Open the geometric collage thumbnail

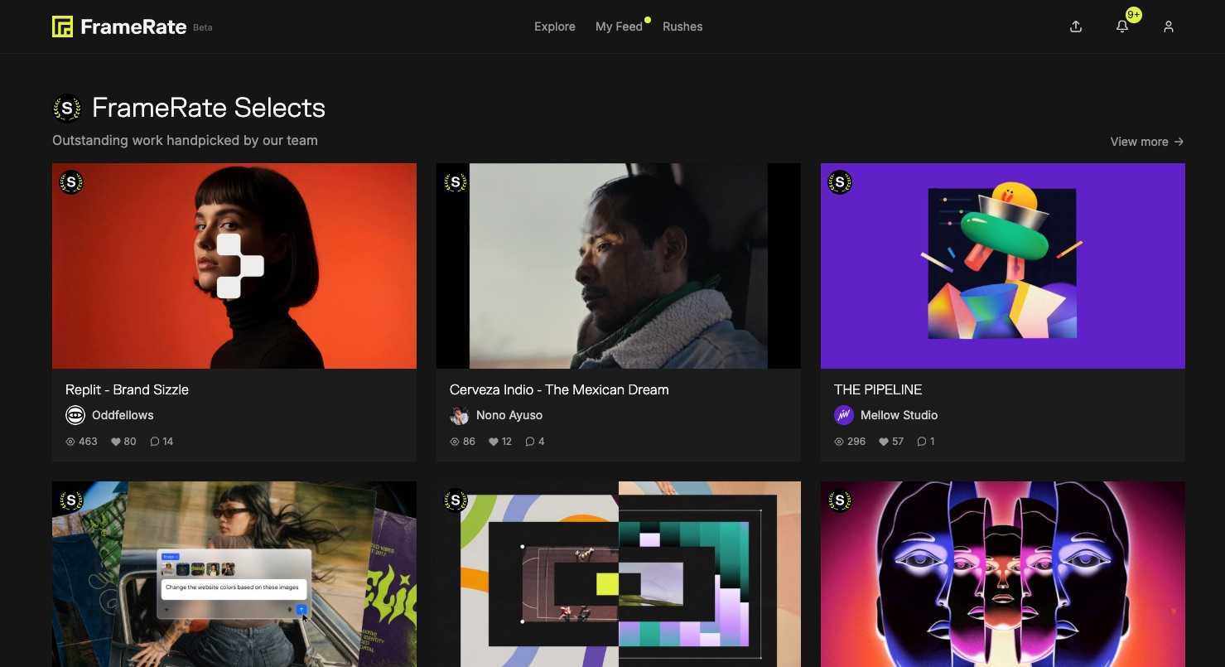[619, 574]
